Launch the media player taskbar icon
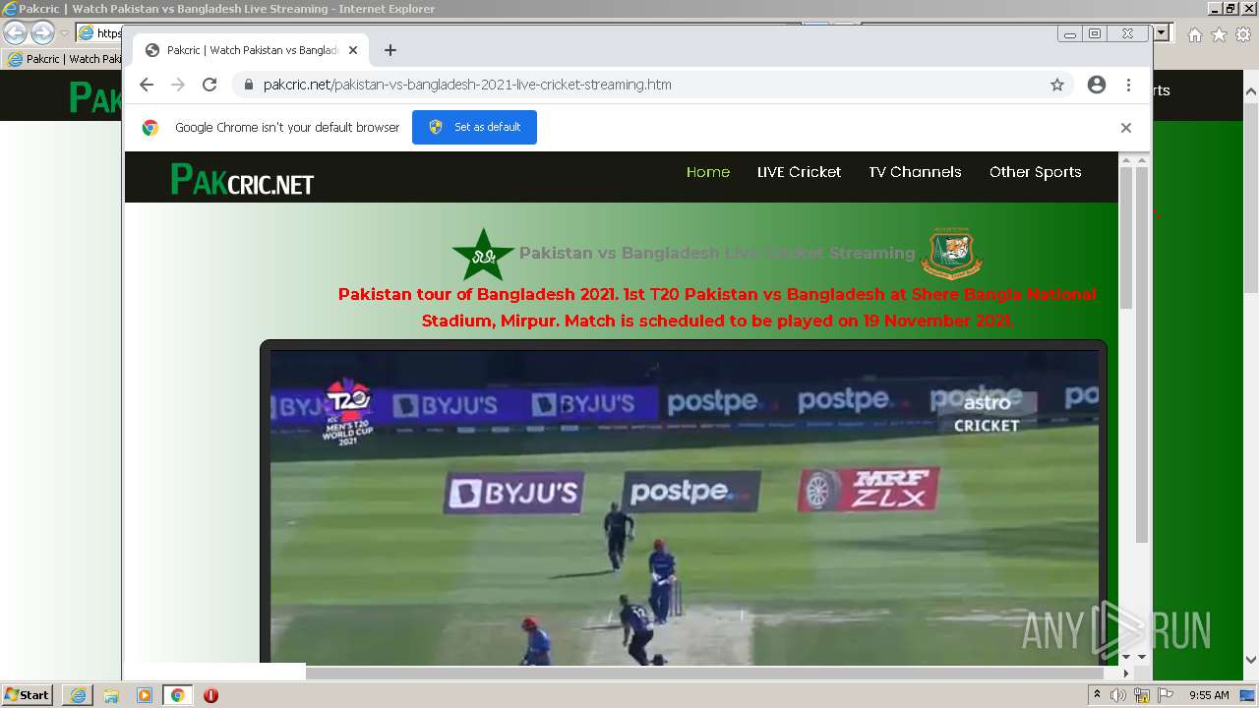 pos(145,695)
